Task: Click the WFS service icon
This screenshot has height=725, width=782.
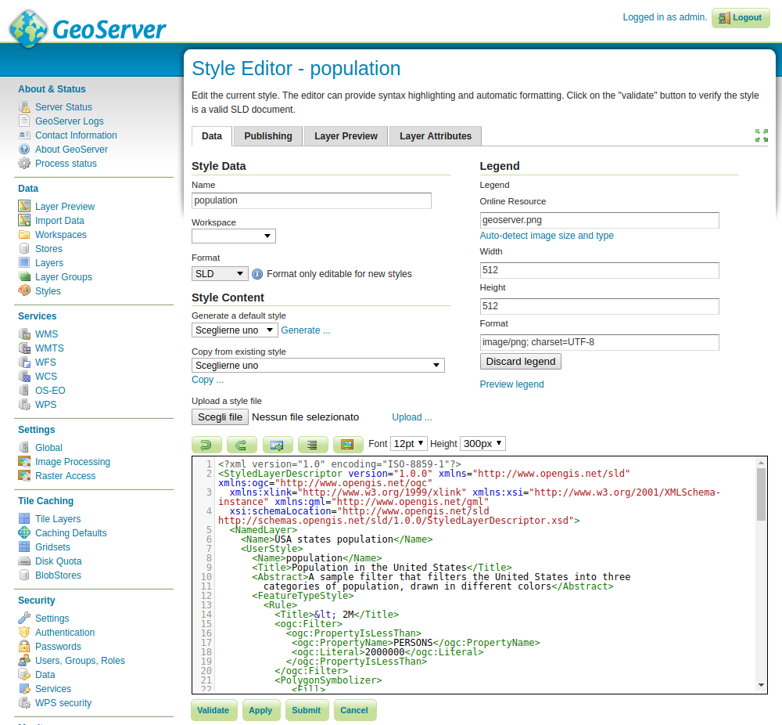Action: tap(24, 362)
